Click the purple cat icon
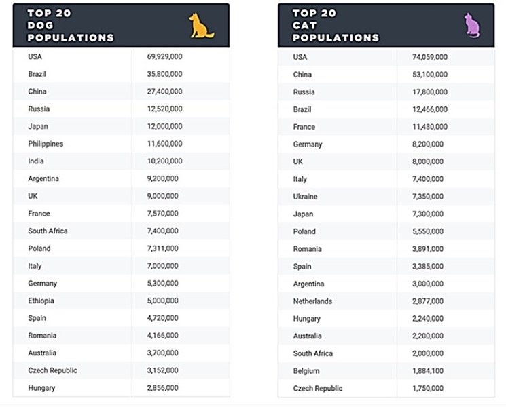The width and height of the screenshot is (506, 407). pos(472,26)
